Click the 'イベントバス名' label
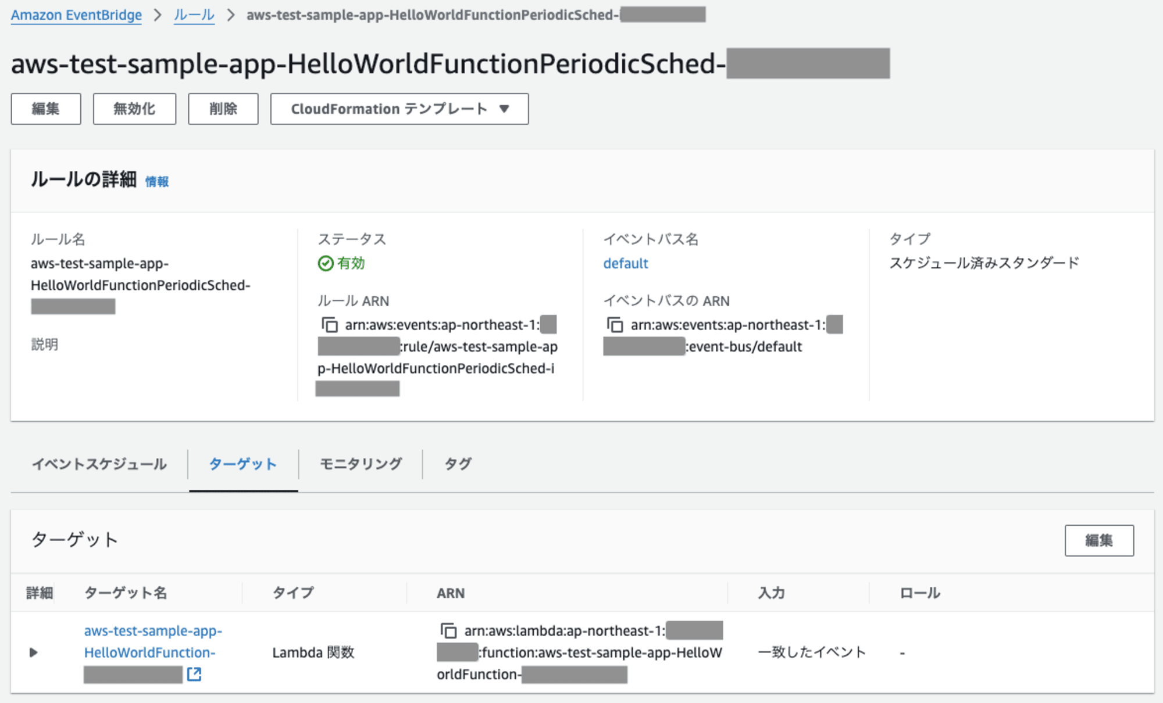Viewport: 1163px width, 703px height. click(x=651, y=239)
